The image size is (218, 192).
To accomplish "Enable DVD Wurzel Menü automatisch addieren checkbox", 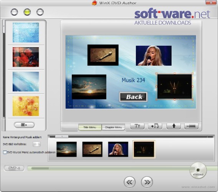I will click(5, 152).
